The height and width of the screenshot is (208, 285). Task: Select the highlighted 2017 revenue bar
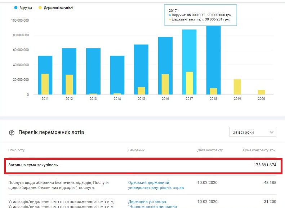(189, 50)
